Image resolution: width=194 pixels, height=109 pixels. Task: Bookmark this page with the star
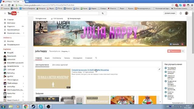coord(172,5)
